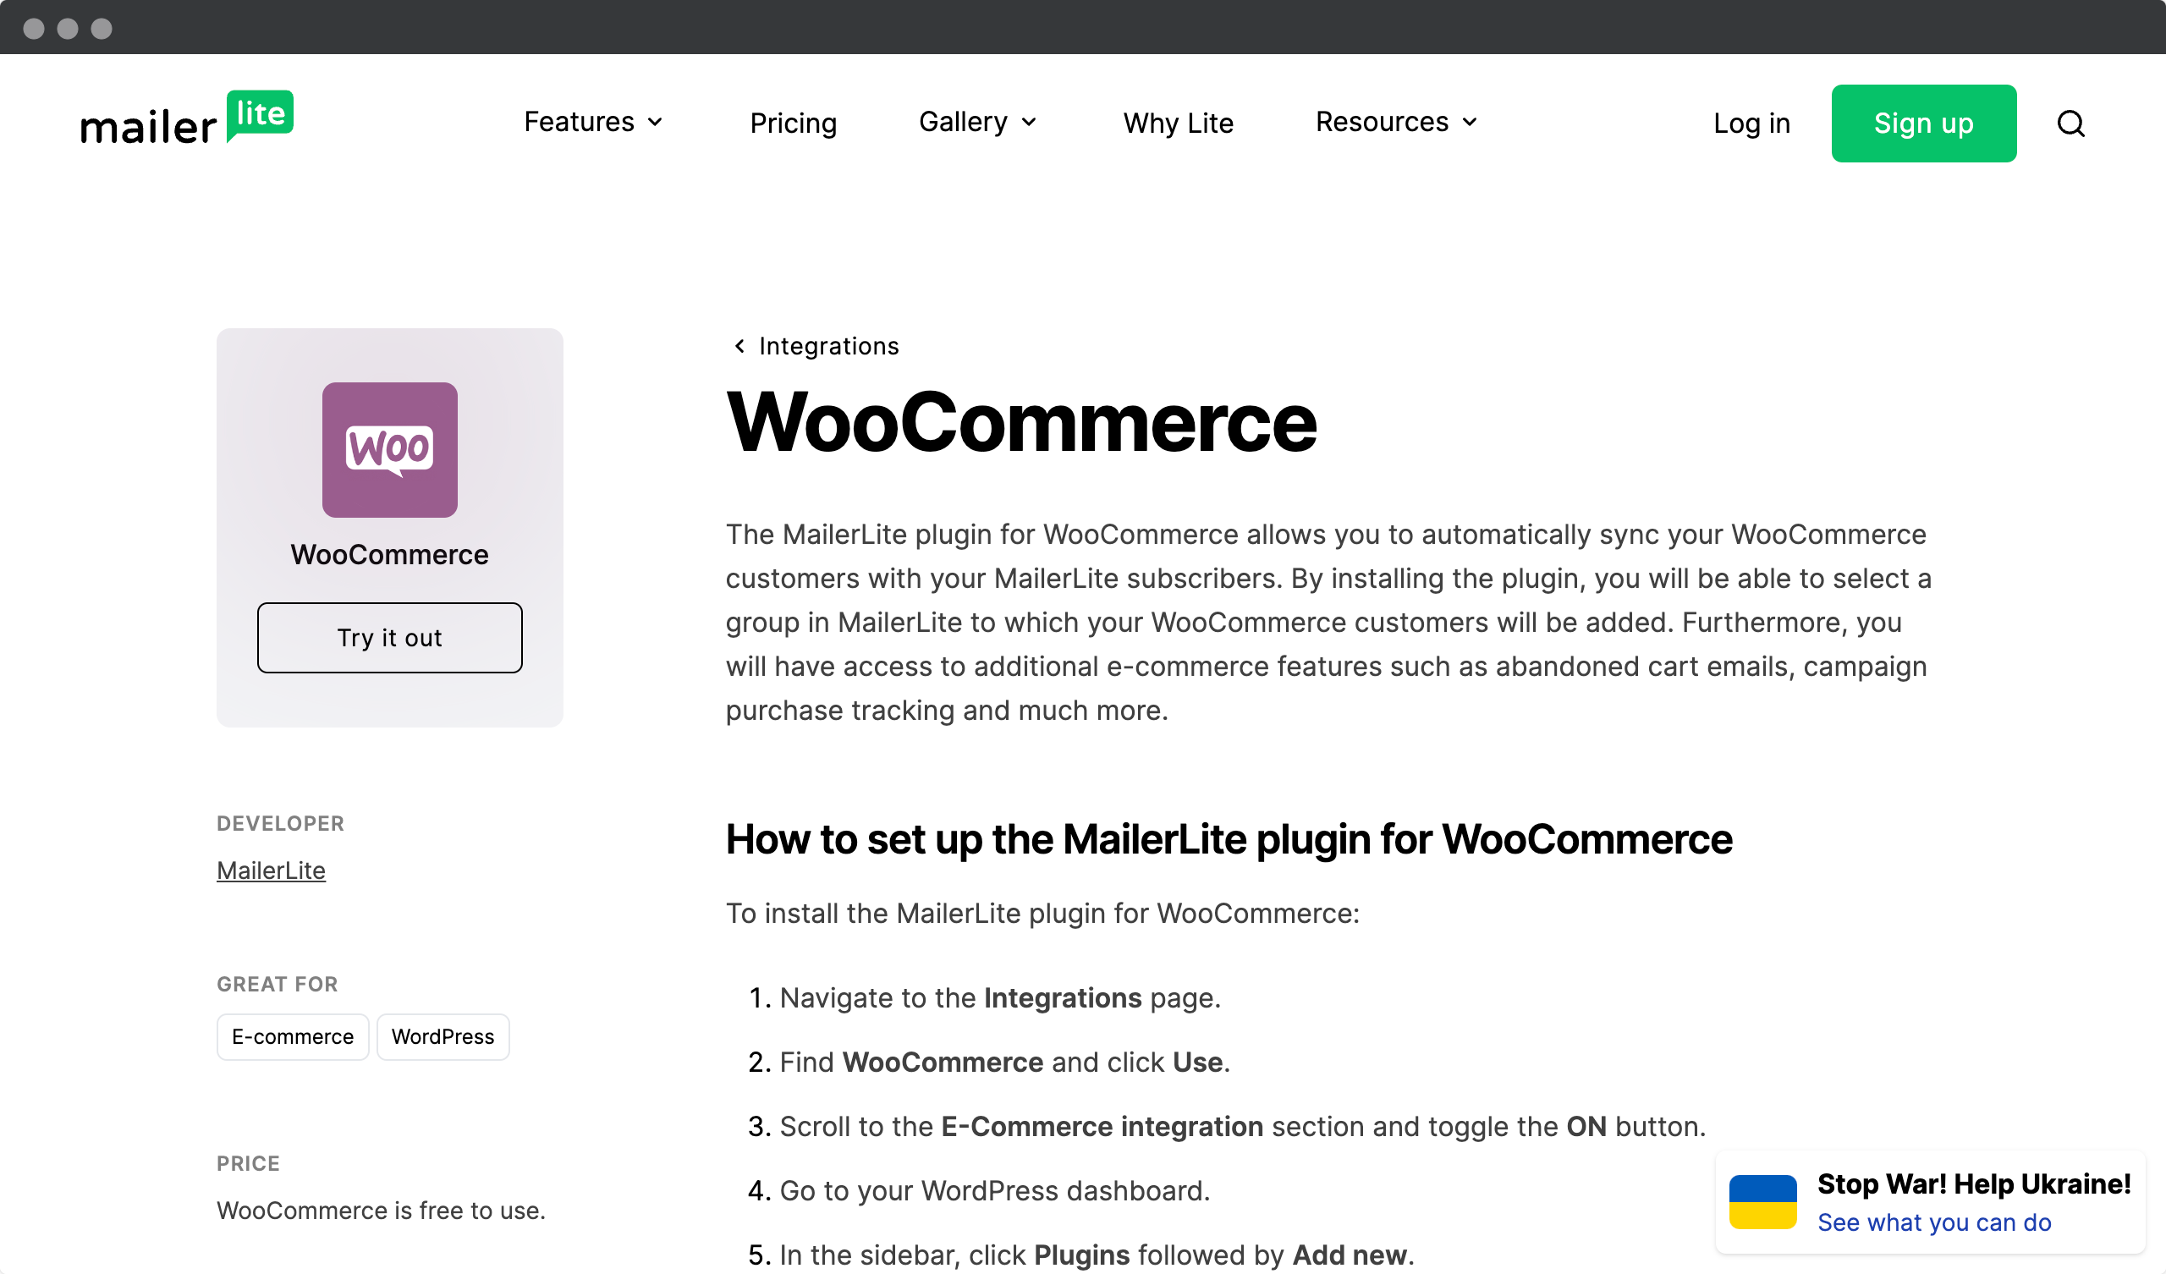Click the MailerLite developer link
This screenshot has width=2166, height=1274.
point(270,870)
